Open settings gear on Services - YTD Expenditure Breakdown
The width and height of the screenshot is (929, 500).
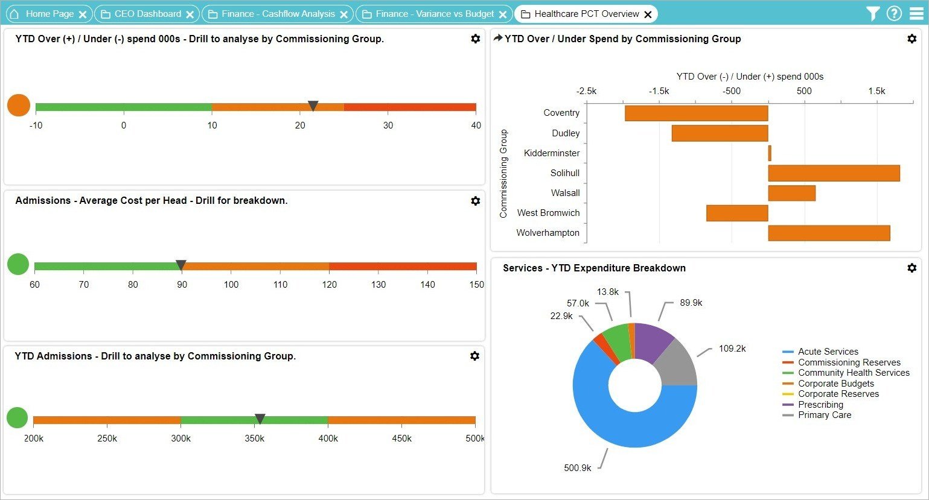coord(911,268)
